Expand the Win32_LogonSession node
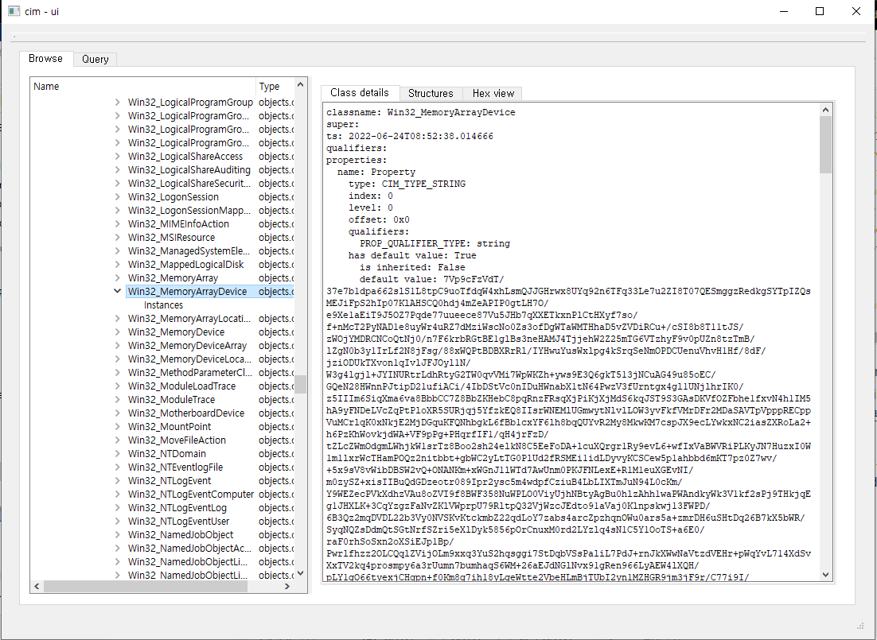Screen dimensions: 877x640 click(118, 196)
